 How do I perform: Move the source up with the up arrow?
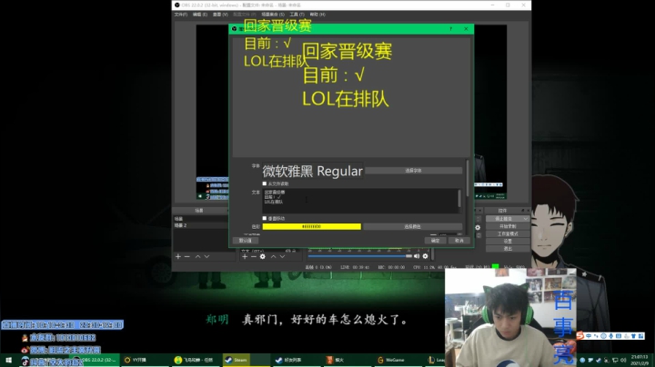(274, 256)
